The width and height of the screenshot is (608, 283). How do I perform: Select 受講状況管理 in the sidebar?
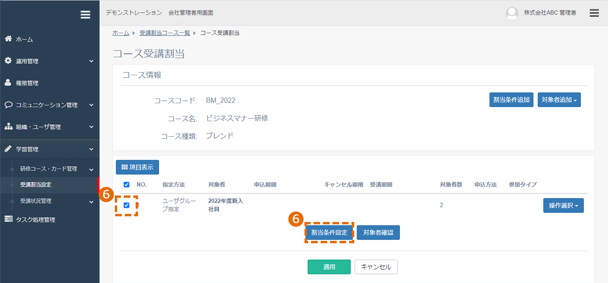(x=36, y=201)
